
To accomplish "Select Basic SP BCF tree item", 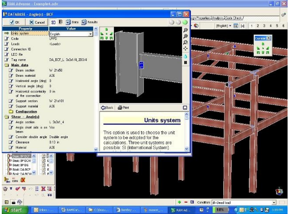I will coord(21,156).
